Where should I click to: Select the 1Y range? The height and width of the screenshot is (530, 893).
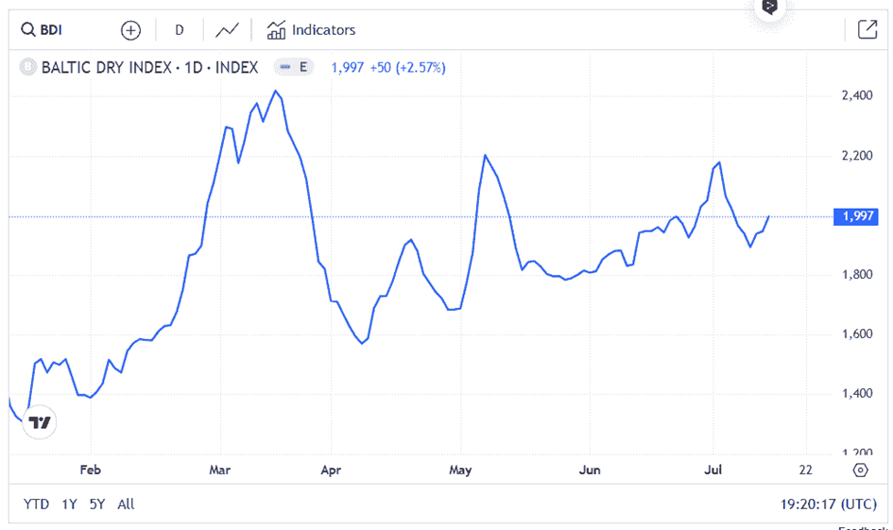[70, 504]
